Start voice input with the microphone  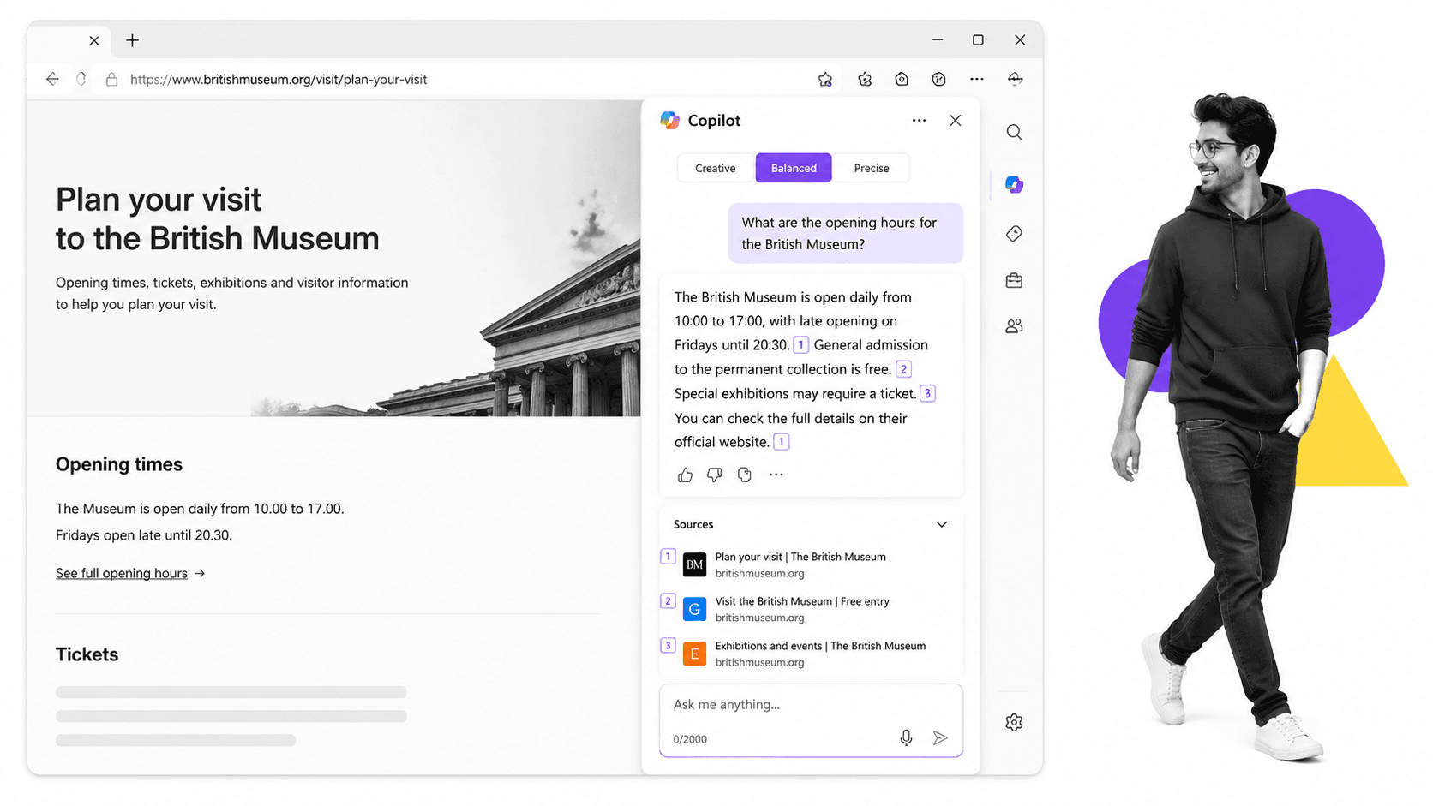pyautogui.click(x=906, y=737)
